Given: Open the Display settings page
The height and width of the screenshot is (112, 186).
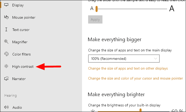Looking at the screenshot, I should pyautogui.click(x=18, y=5).
